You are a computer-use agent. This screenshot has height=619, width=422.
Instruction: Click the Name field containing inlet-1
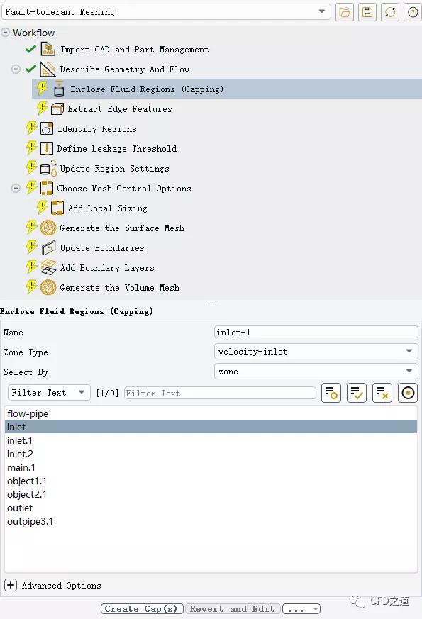(316, 332)
